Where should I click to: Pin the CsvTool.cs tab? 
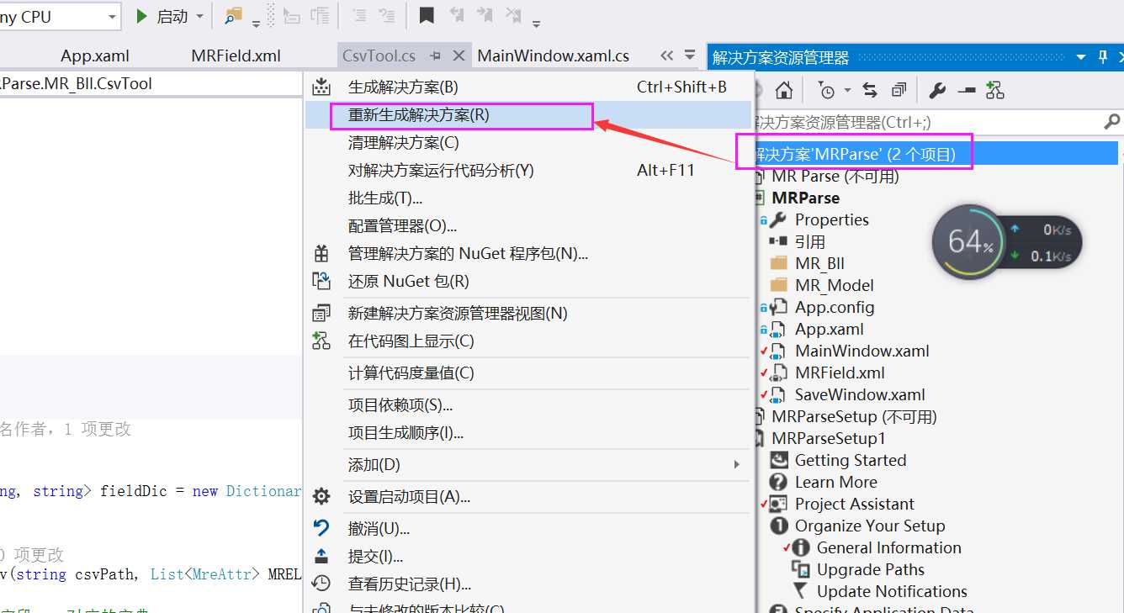click(x=436, y=55)
